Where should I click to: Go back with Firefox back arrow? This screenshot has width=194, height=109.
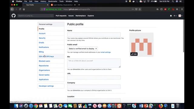pyautogui.click(x=12, y=9)
